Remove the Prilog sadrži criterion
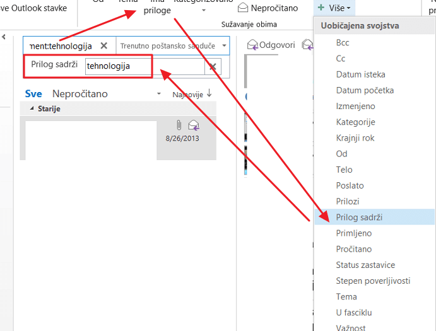Image resolution: width=436 pixels, height=331 pixels. [x=213, y=66]
